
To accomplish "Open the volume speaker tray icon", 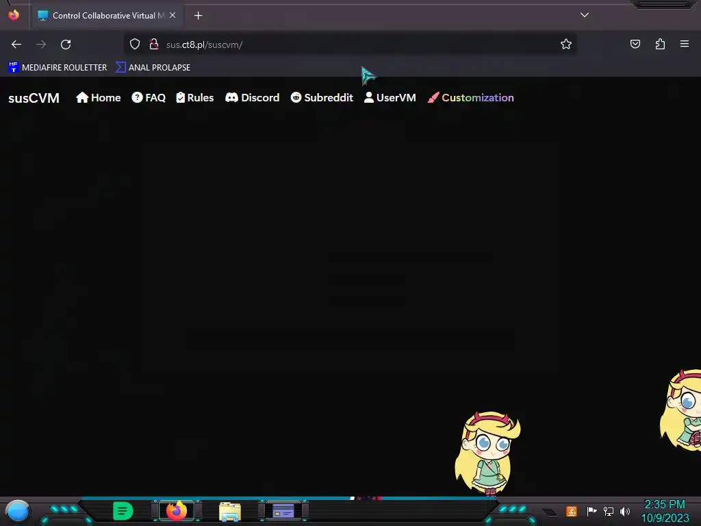I will pyautogui.click(x=624, y=511).
